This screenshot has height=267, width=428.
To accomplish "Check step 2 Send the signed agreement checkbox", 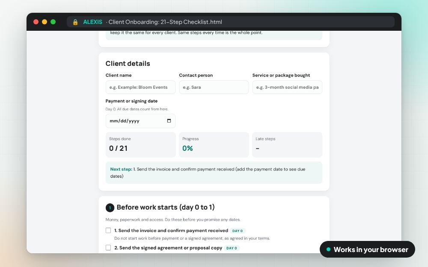I will [108, 248].
